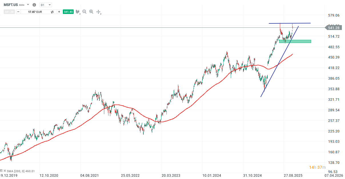Expand the pan tool options arrow
Screen dimensions: 345x179
pyautogui.click(x=101, y=14)
